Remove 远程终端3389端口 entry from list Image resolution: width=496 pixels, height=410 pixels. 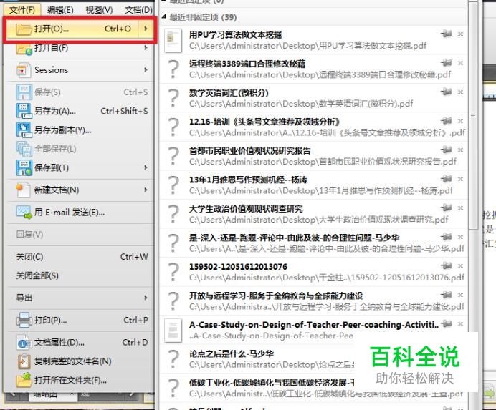point(461,63)
